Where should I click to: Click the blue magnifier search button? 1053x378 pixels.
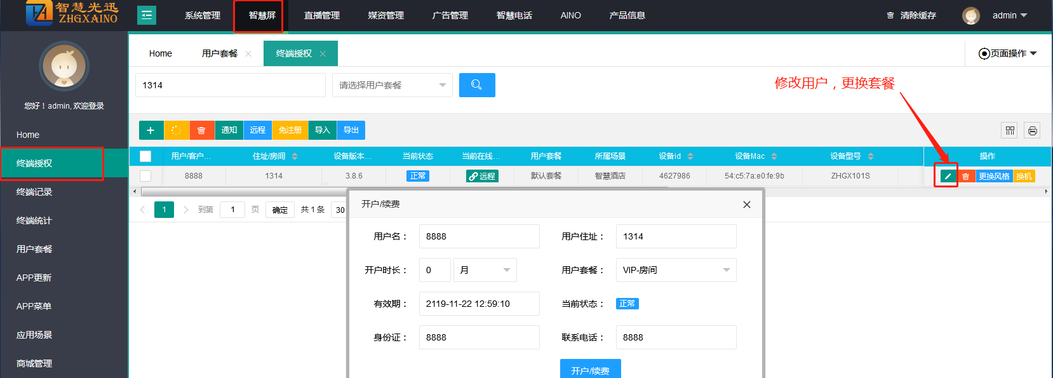[x=476, y=85]
